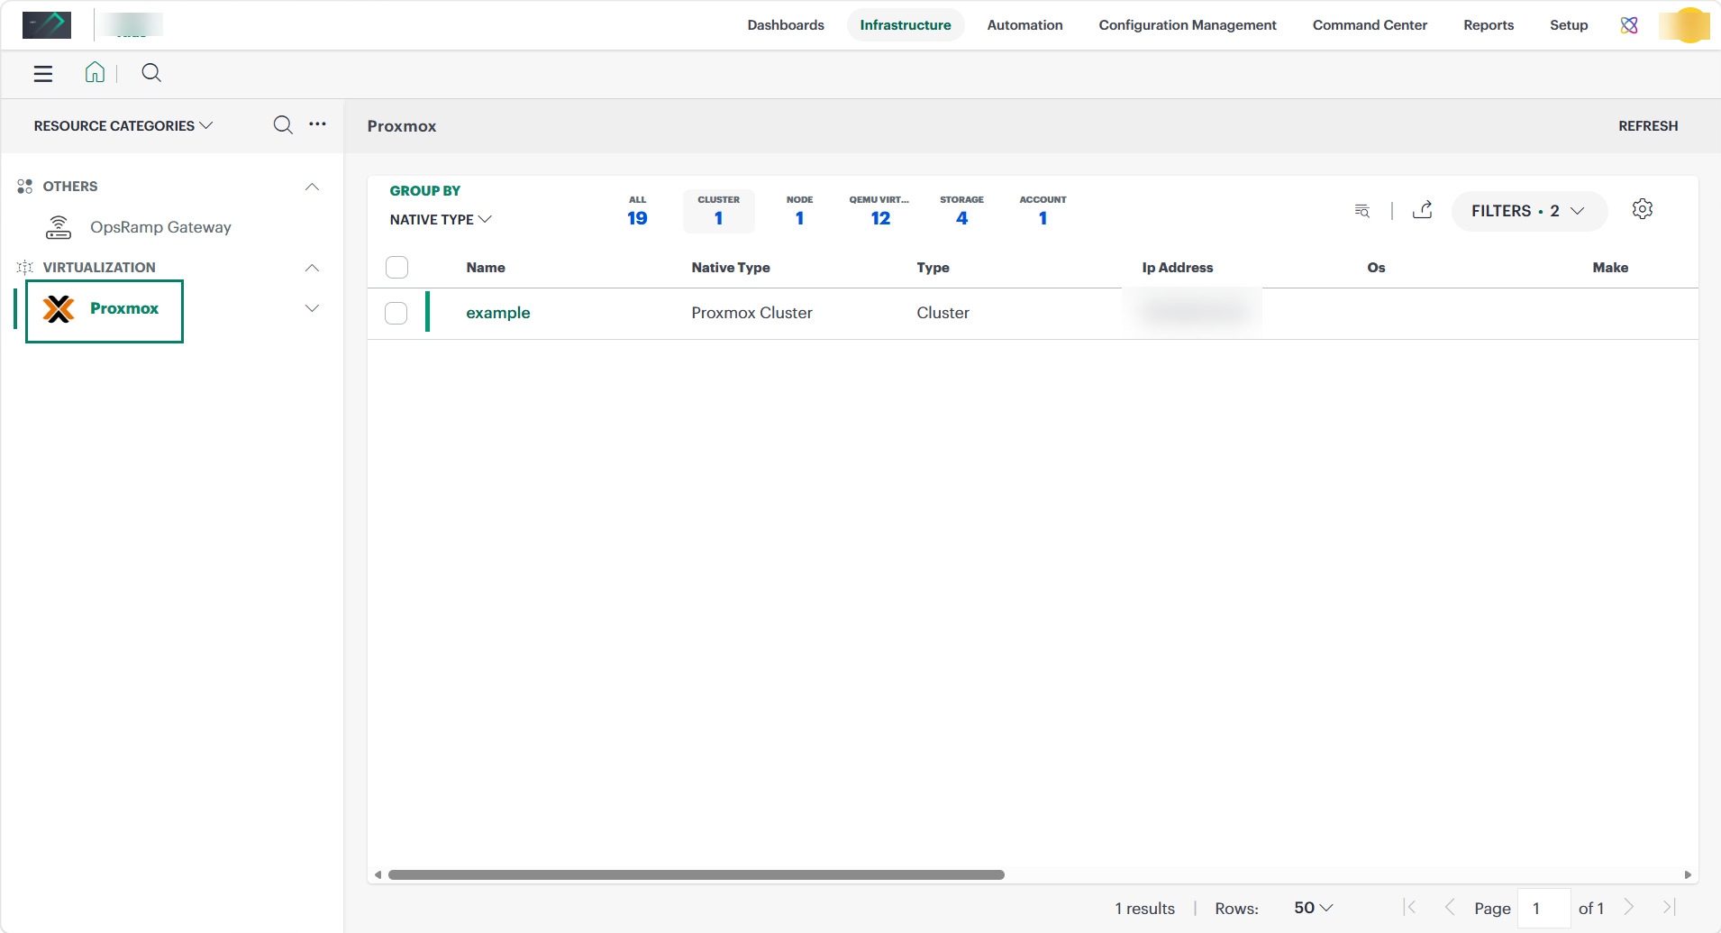Open the Reports menu
Screen dimensions: 1721x933
(x=1489, y=25)
